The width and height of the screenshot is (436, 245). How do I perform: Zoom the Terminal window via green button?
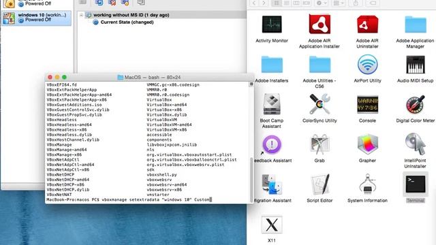click(x=65, y=77)
